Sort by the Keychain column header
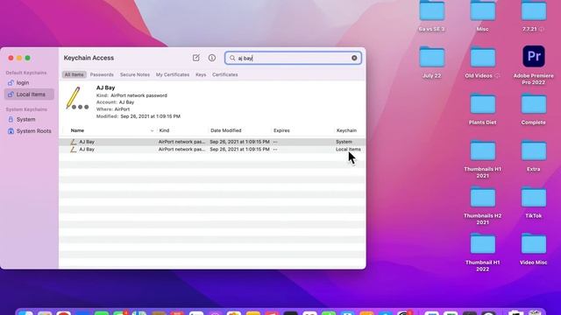Screen dimensions: 561x315 tap(346, 130)
